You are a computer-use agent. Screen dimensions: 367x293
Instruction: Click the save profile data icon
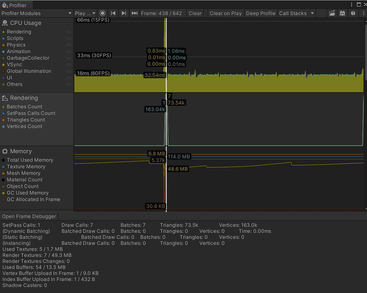point(342,13)
